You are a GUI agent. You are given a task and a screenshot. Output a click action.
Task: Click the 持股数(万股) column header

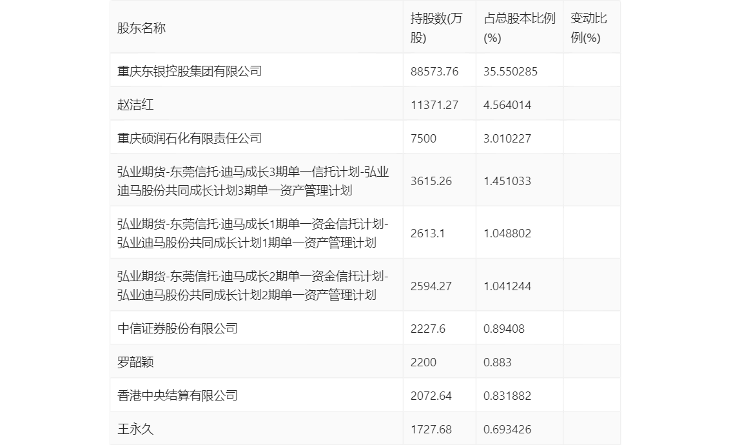(x=436, y=28)
